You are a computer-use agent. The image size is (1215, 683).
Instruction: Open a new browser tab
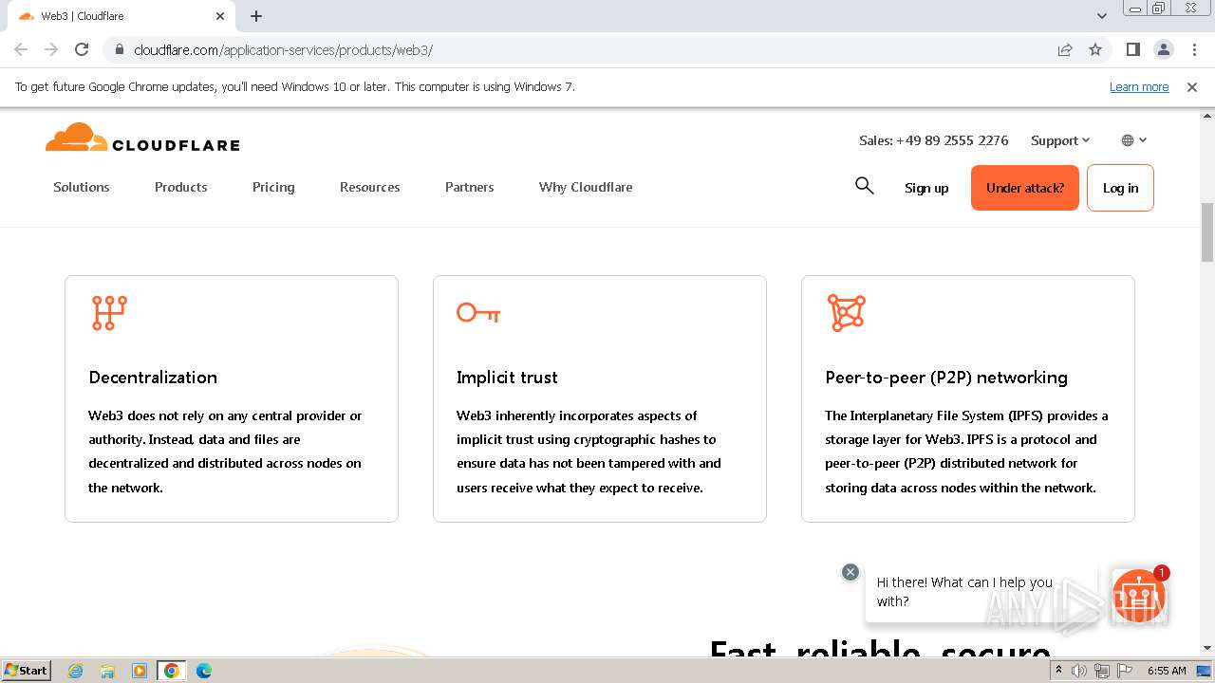[x=256, y=16]
